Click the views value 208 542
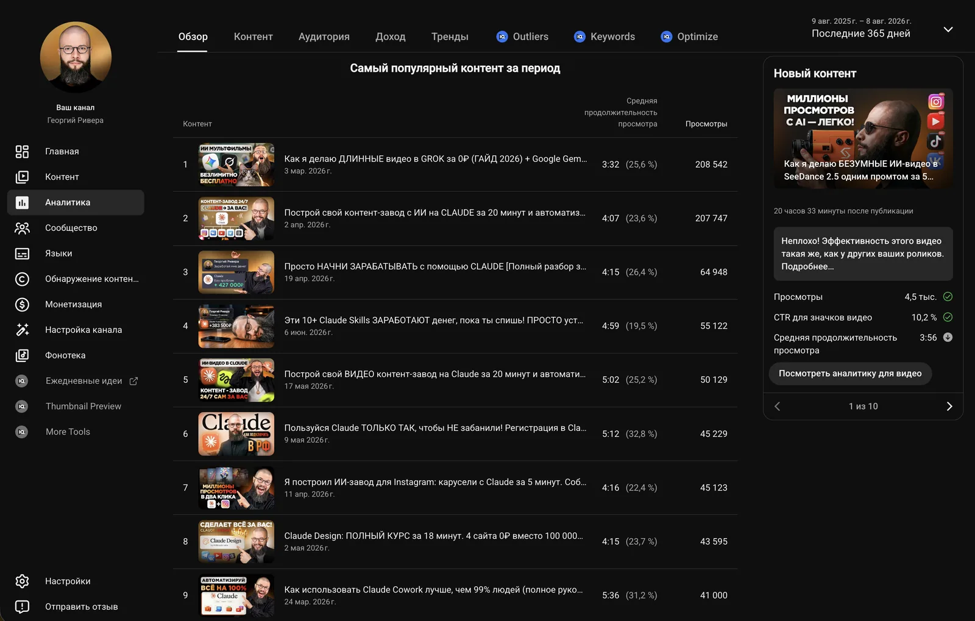 pyautogui.click(x=711, y=165)
